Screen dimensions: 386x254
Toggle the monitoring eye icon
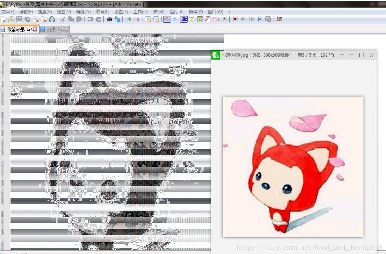[x=224, y=20]
